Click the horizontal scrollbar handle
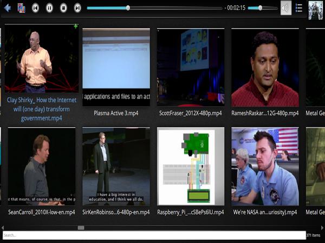Screen dimensions: 325x243 coord(81,228)
